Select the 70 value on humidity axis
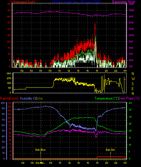 (x=3, y=120)
